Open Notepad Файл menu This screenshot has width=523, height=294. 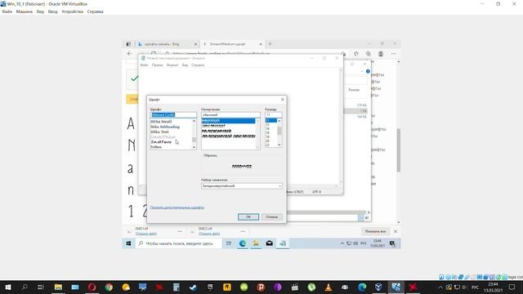point(144,65)
